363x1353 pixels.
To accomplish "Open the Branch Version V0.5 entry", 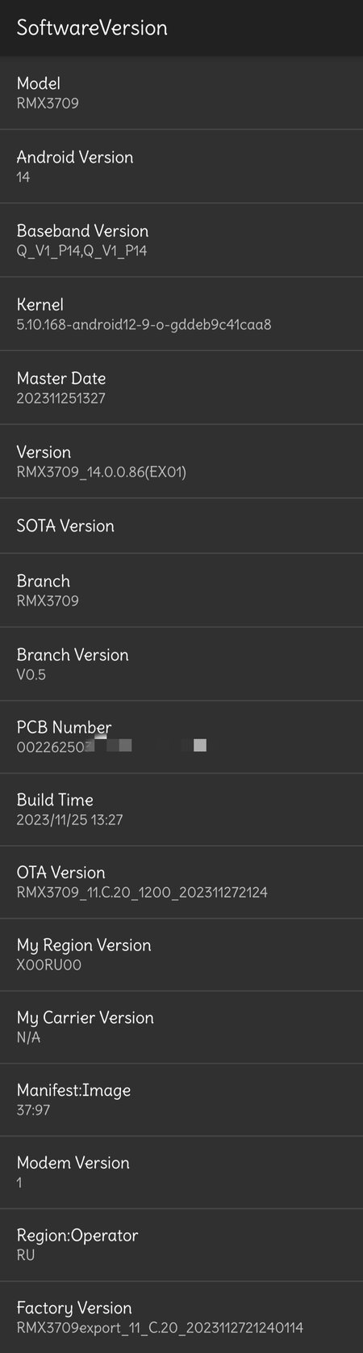I will coord(181,664).
